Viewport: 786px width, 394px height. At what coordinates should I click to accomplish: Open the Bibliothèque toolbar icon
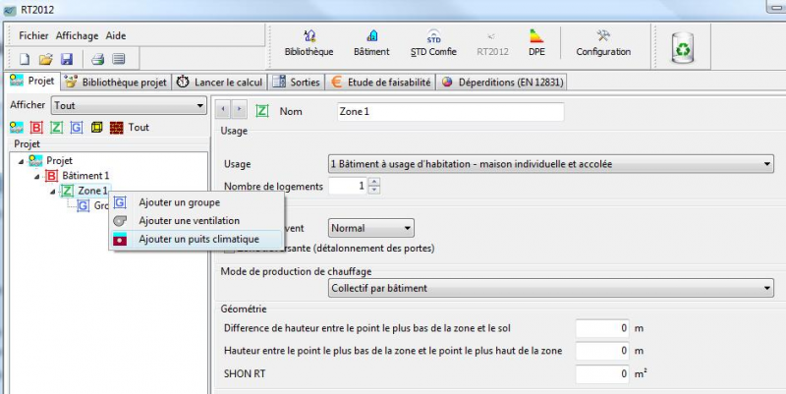(x=309, y=42)
